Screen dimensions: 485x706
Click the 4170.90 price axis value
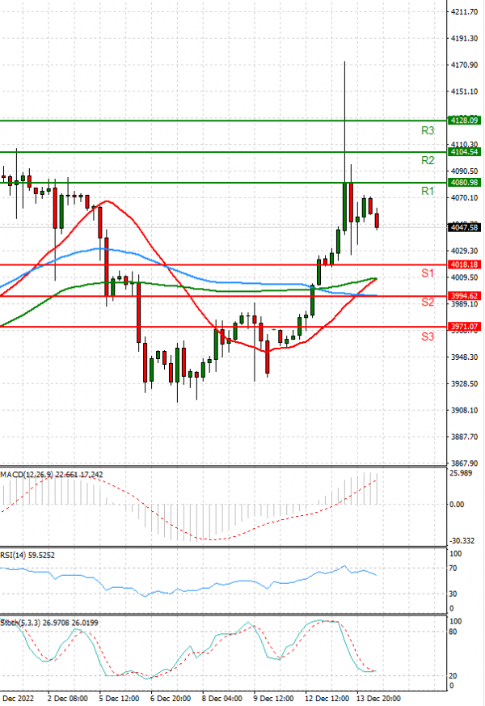point(464,65)
